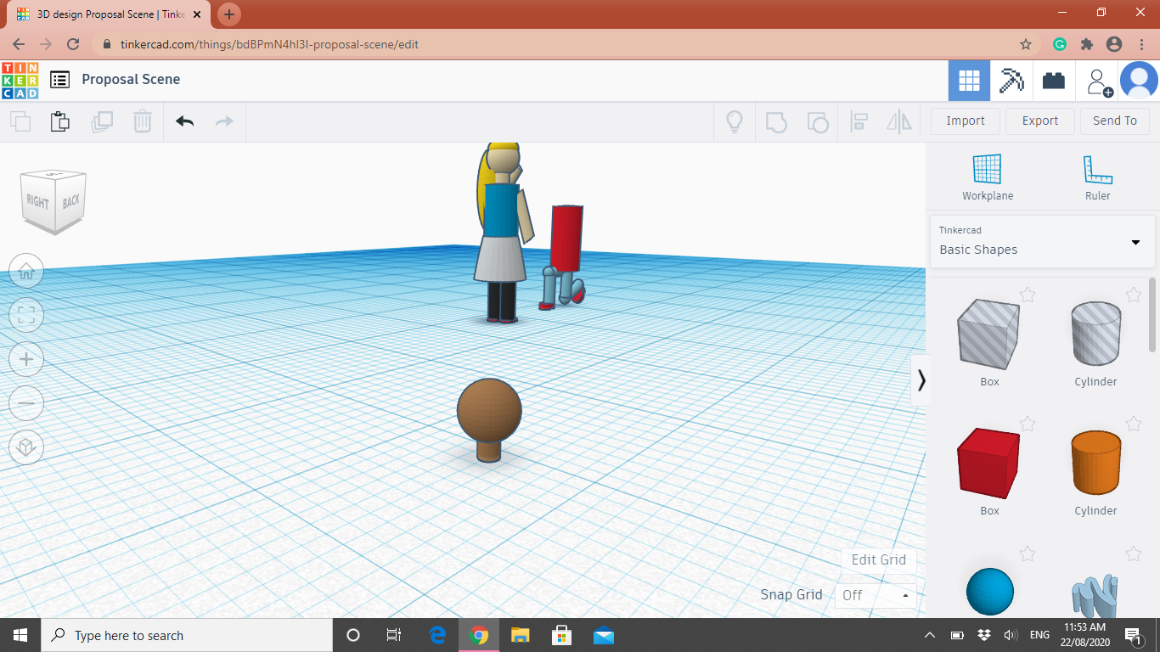Click the browser address bar URL
Image resolution: width=1160 pixels, height=652 pixels.
270,44
